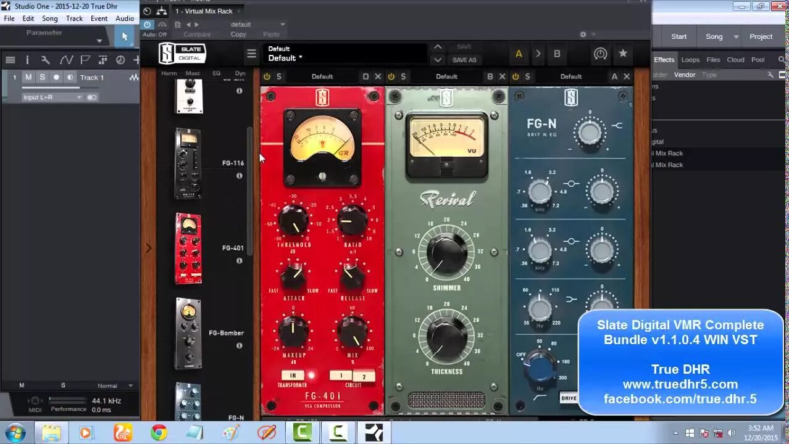Screen dimensions: 789x444
Task: Open the track list icon
Action: point(10,60)
